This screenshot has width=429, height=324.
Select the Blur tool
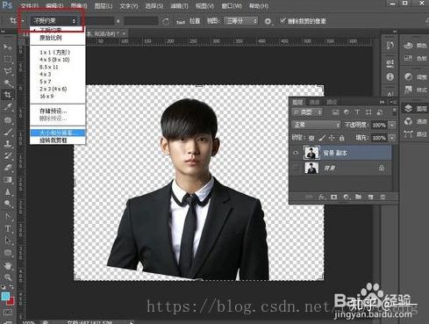(8, 192)
